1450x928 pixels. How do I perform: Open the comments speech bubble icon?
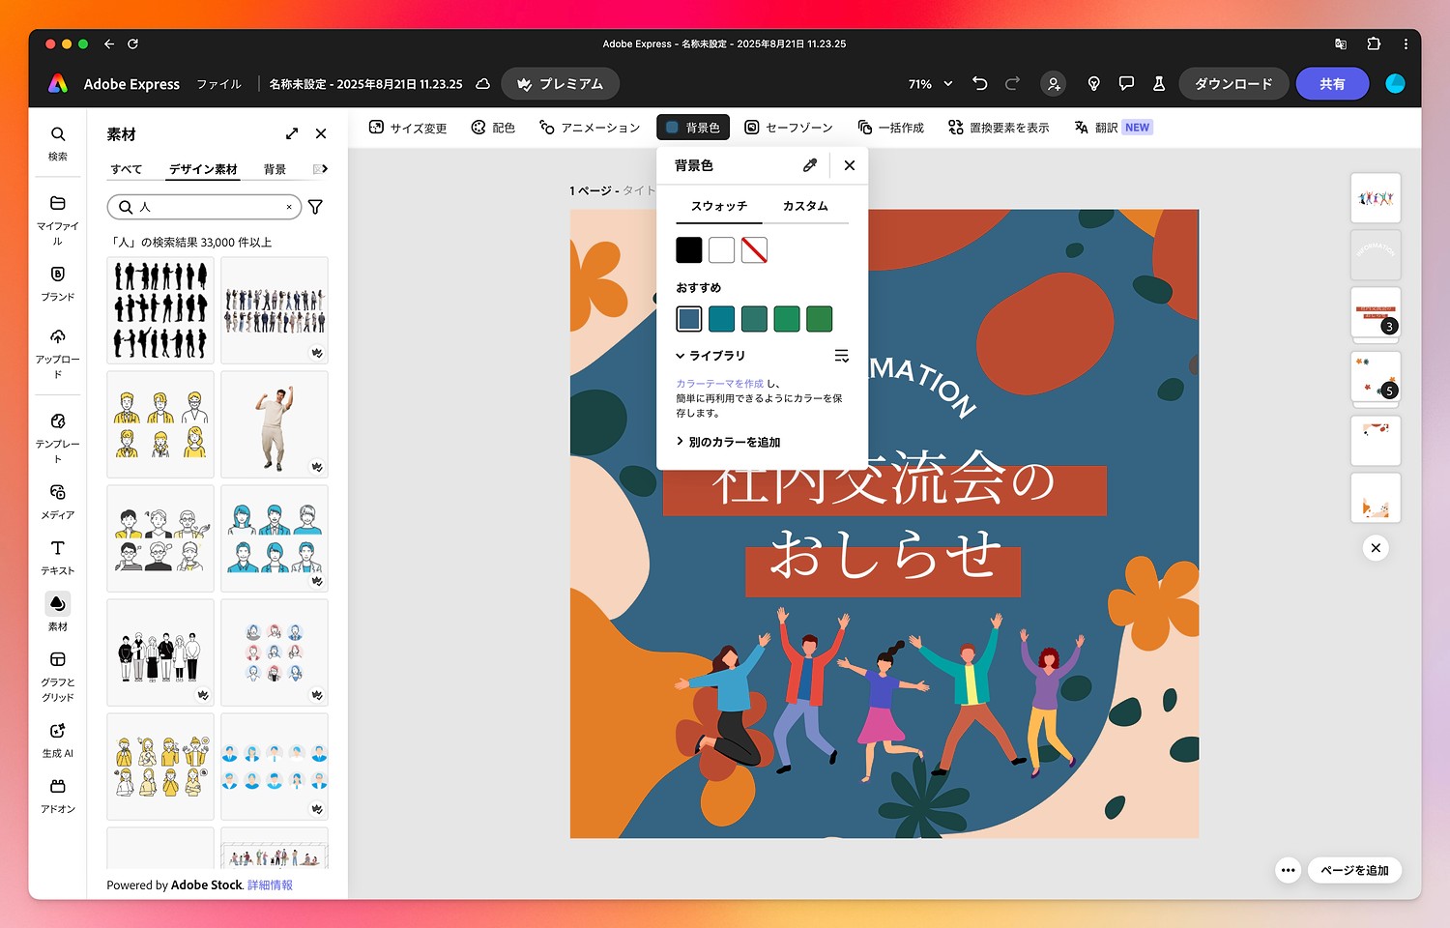coord(1126,84)
